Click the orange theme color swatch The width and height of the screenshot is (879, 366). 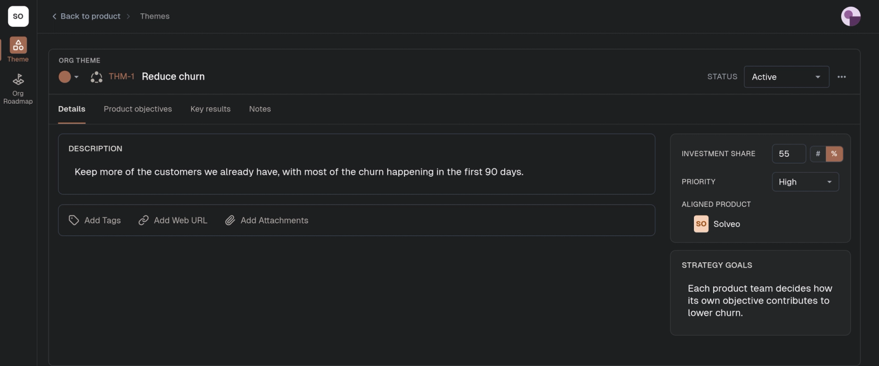click(65, 77)
